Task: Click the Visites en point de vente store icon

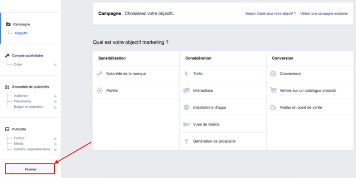Action: [273, 107]
